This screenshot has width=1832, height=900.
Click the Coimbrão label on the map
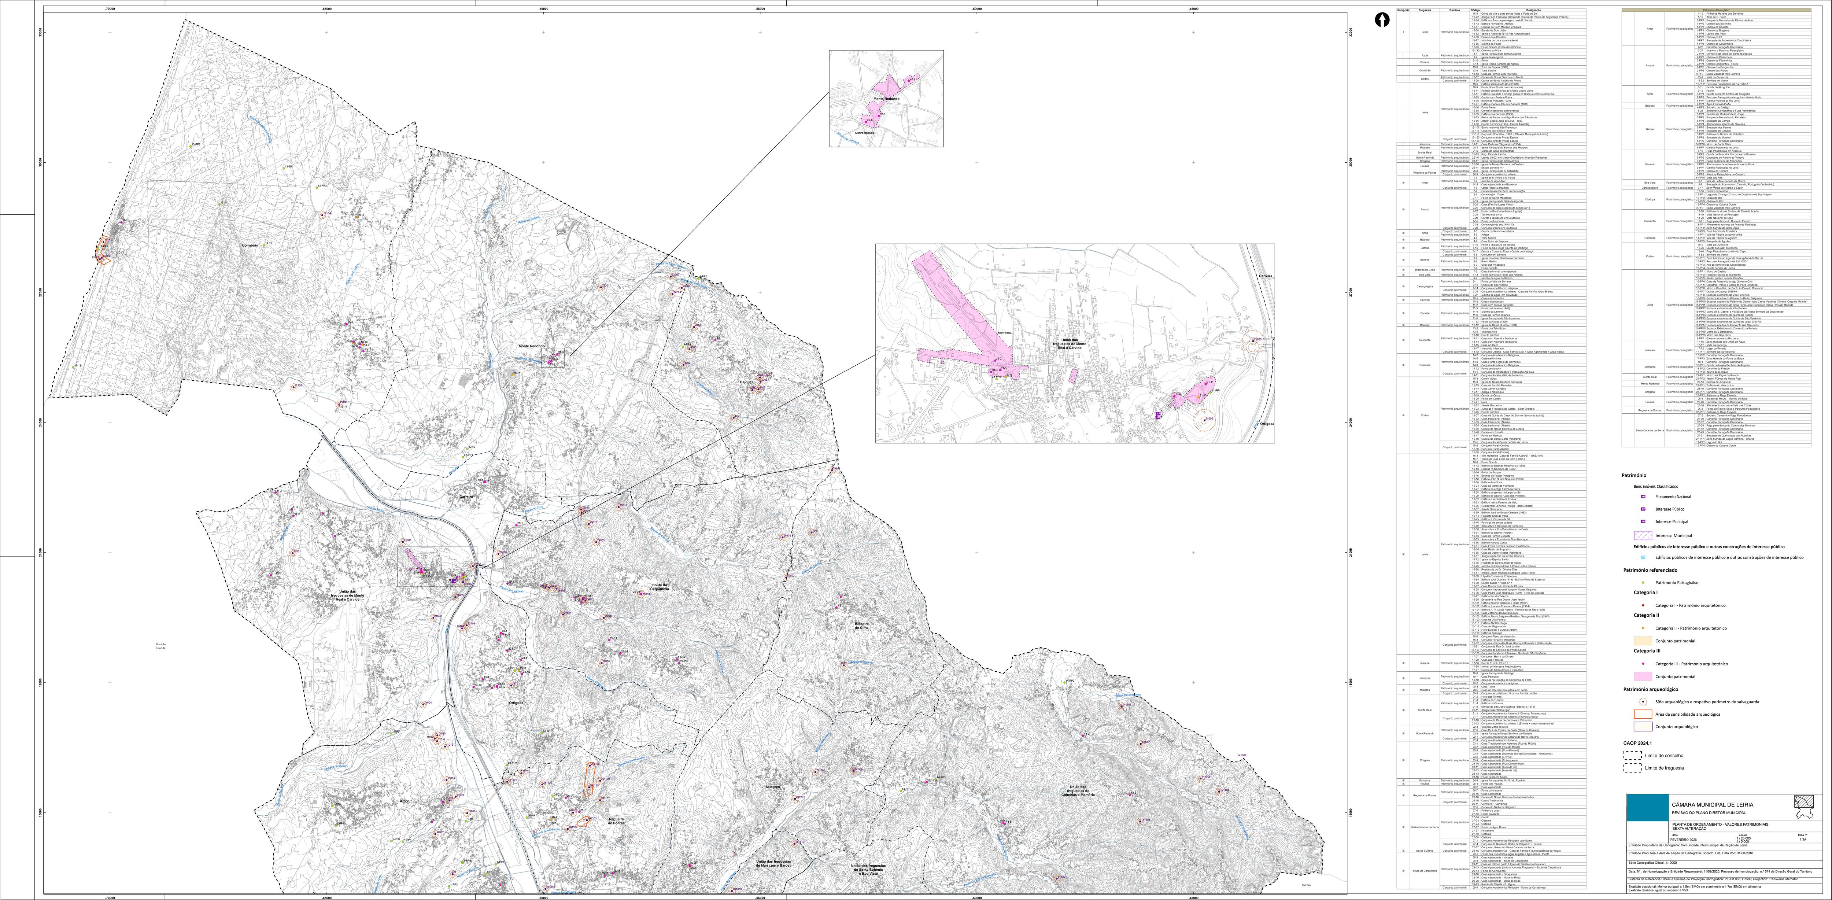(x=250, y=246)
